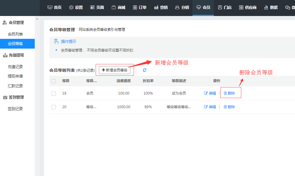The height and width of the screenshot is (176, 295).
Task: Open the 设置 settings tab
Action: [x=76, y=7]
